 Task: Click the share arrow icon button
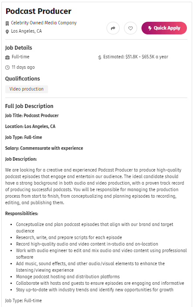point(113,28)
